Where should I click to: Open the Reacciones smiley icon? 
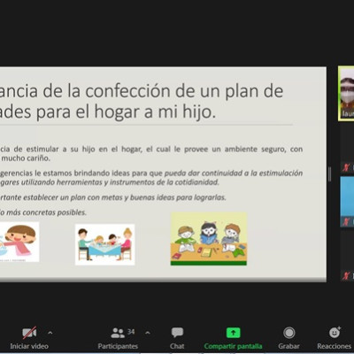pyautogui.click(x=335, y=332)
